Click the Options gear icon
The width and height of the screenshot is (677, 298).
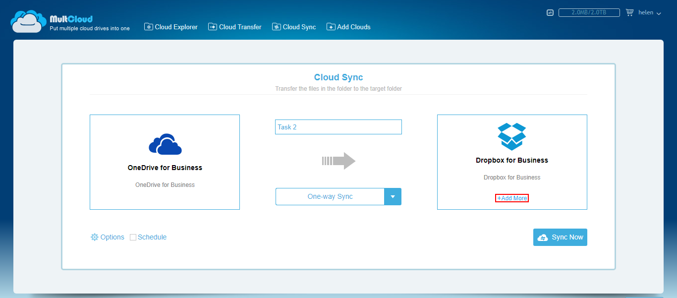tap(95, 237)
